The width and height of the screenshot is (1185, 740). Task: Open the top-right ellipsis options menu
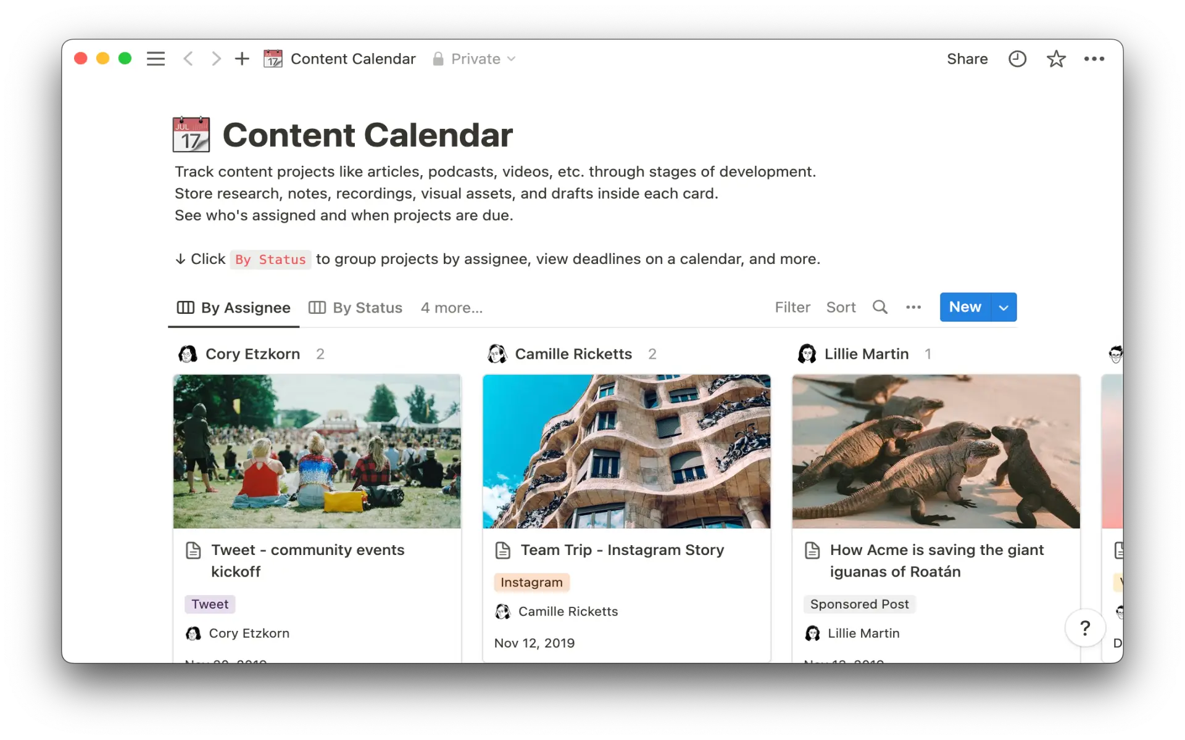pos(1095,59)
